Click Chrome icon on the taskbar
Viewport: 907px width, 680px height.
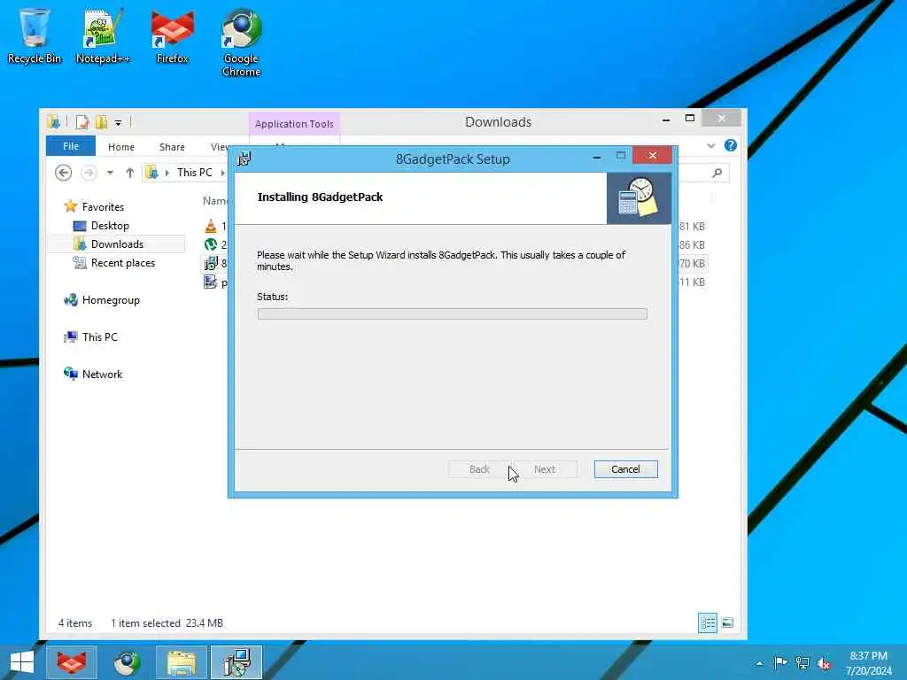click(x=127, y=662)
